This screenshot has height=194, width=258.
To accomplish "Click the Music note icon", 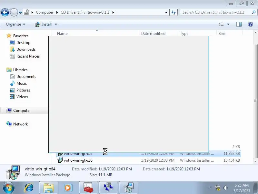I will tap(12, 83).
